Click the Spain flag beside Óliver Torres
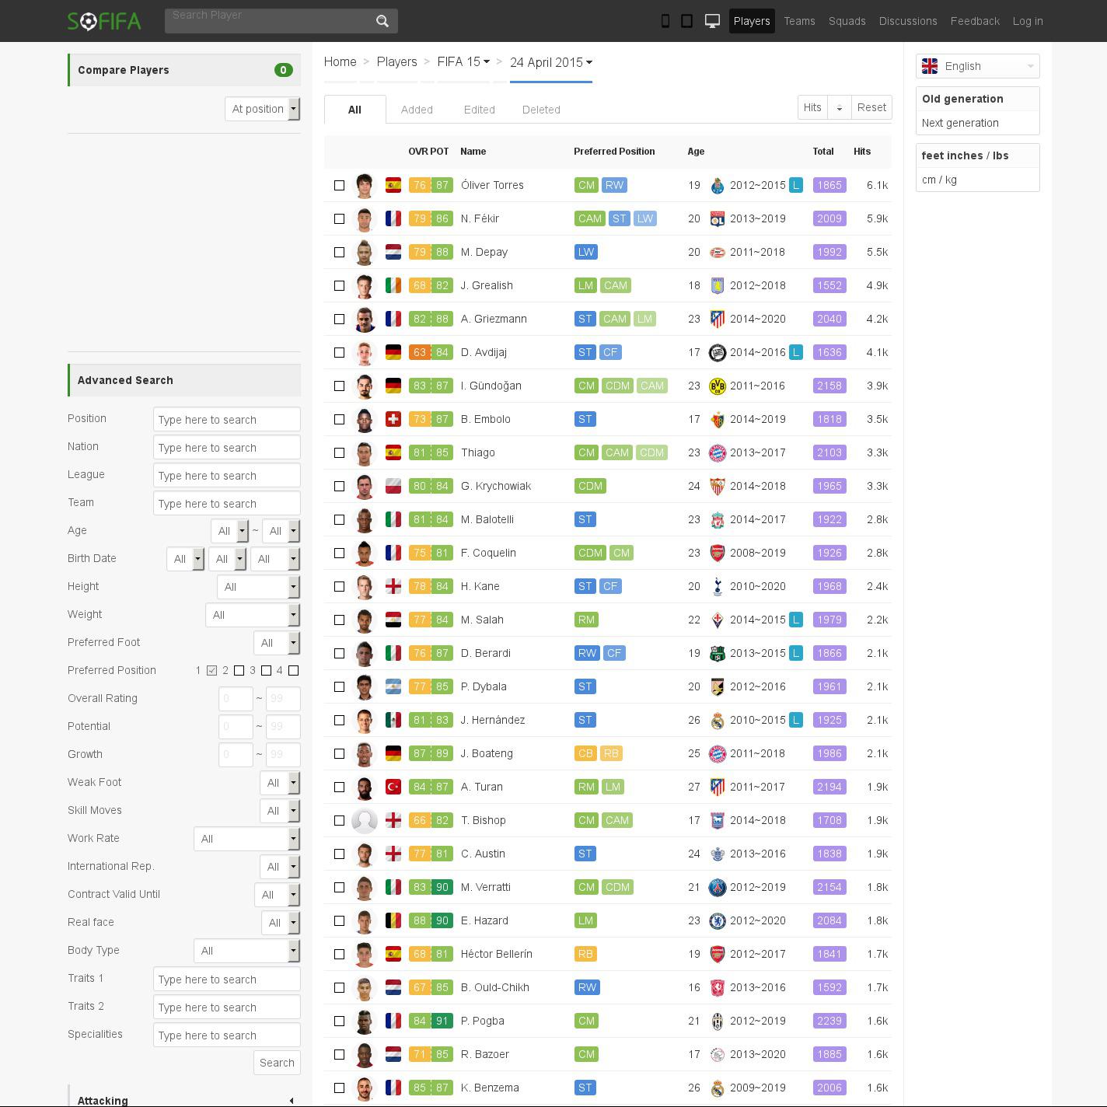This screenshot has width=1107, height=1107. click(x=393, y=185)
